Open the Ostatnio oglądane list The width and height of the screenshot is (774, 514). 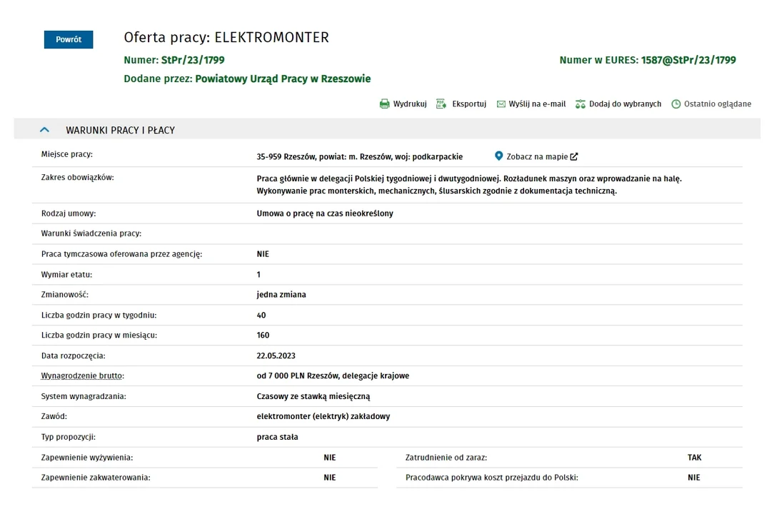pos(718,104)
